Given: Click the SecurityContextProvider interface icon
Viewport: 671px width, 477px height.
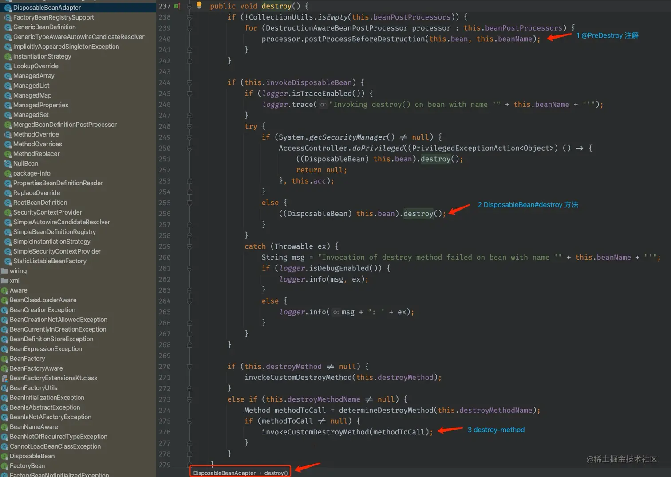Looking at the screenshot, I should (8, 212).
